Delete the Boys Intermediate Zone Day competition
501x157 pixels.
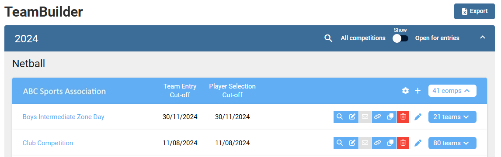click(403, 117)
